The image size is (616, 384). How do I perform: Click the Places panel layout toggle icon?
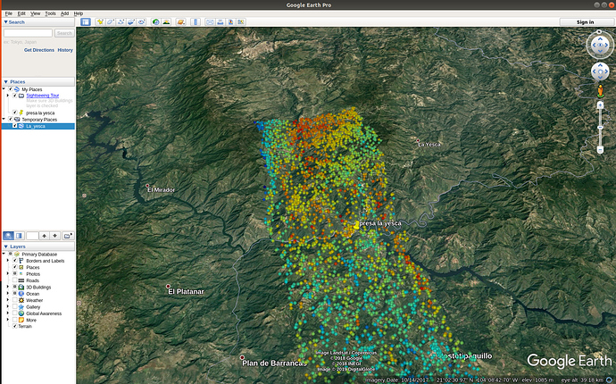[x=19, y=236]
